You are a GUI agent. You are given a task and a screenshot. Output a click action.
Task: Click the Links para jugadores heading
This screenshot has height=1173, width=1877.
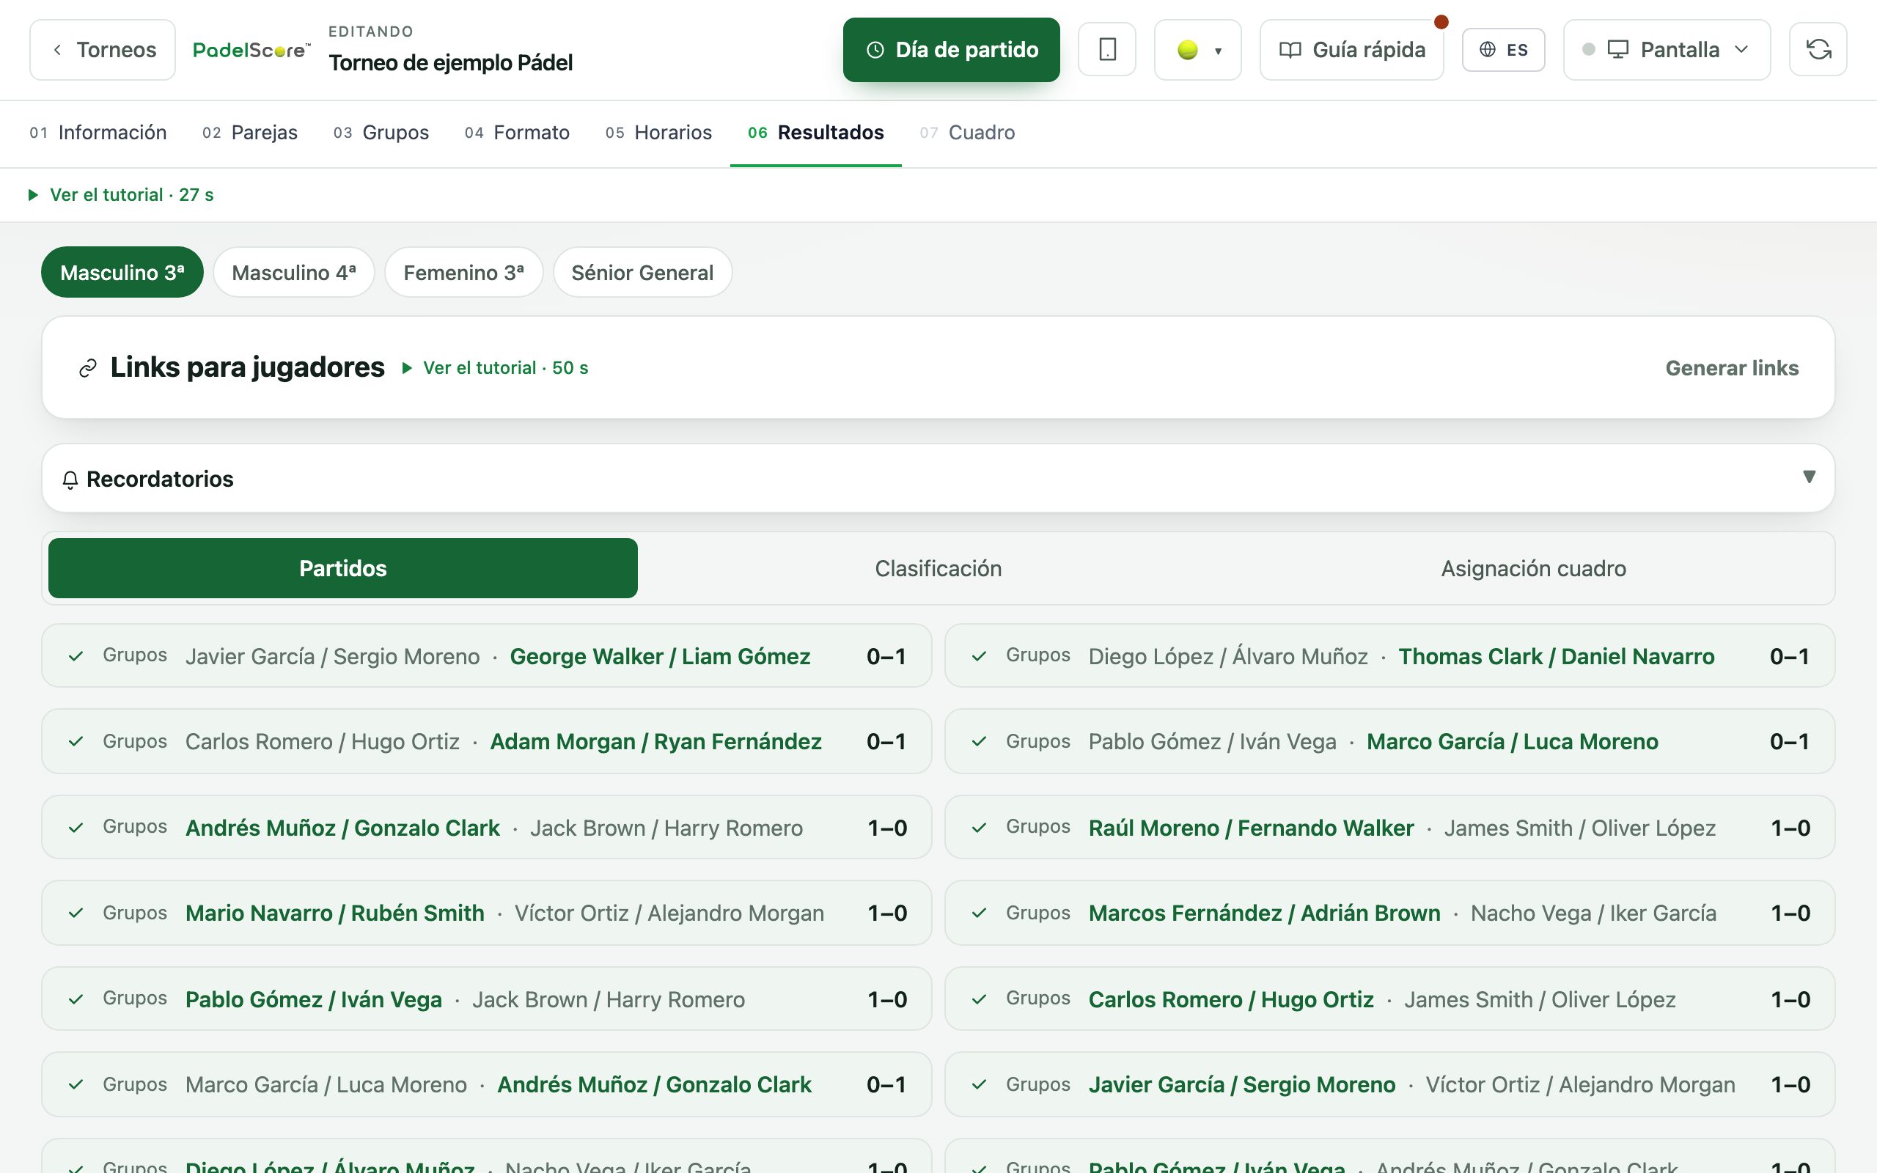(x=246, y=368)
